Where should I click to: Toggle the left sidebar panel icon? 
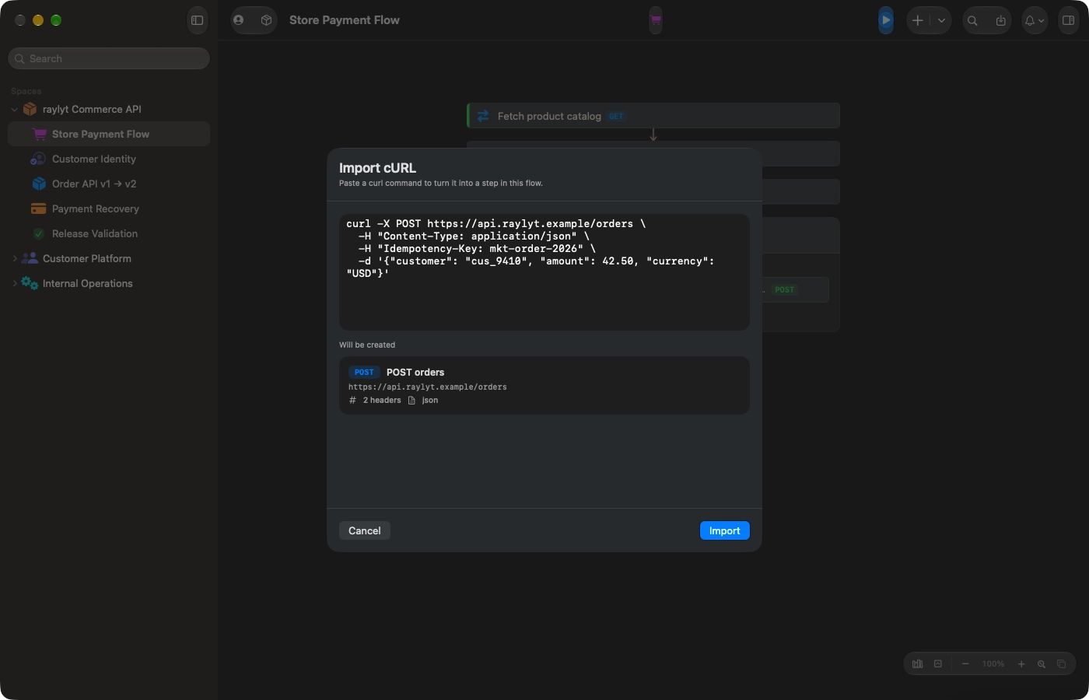pos(198,20)
